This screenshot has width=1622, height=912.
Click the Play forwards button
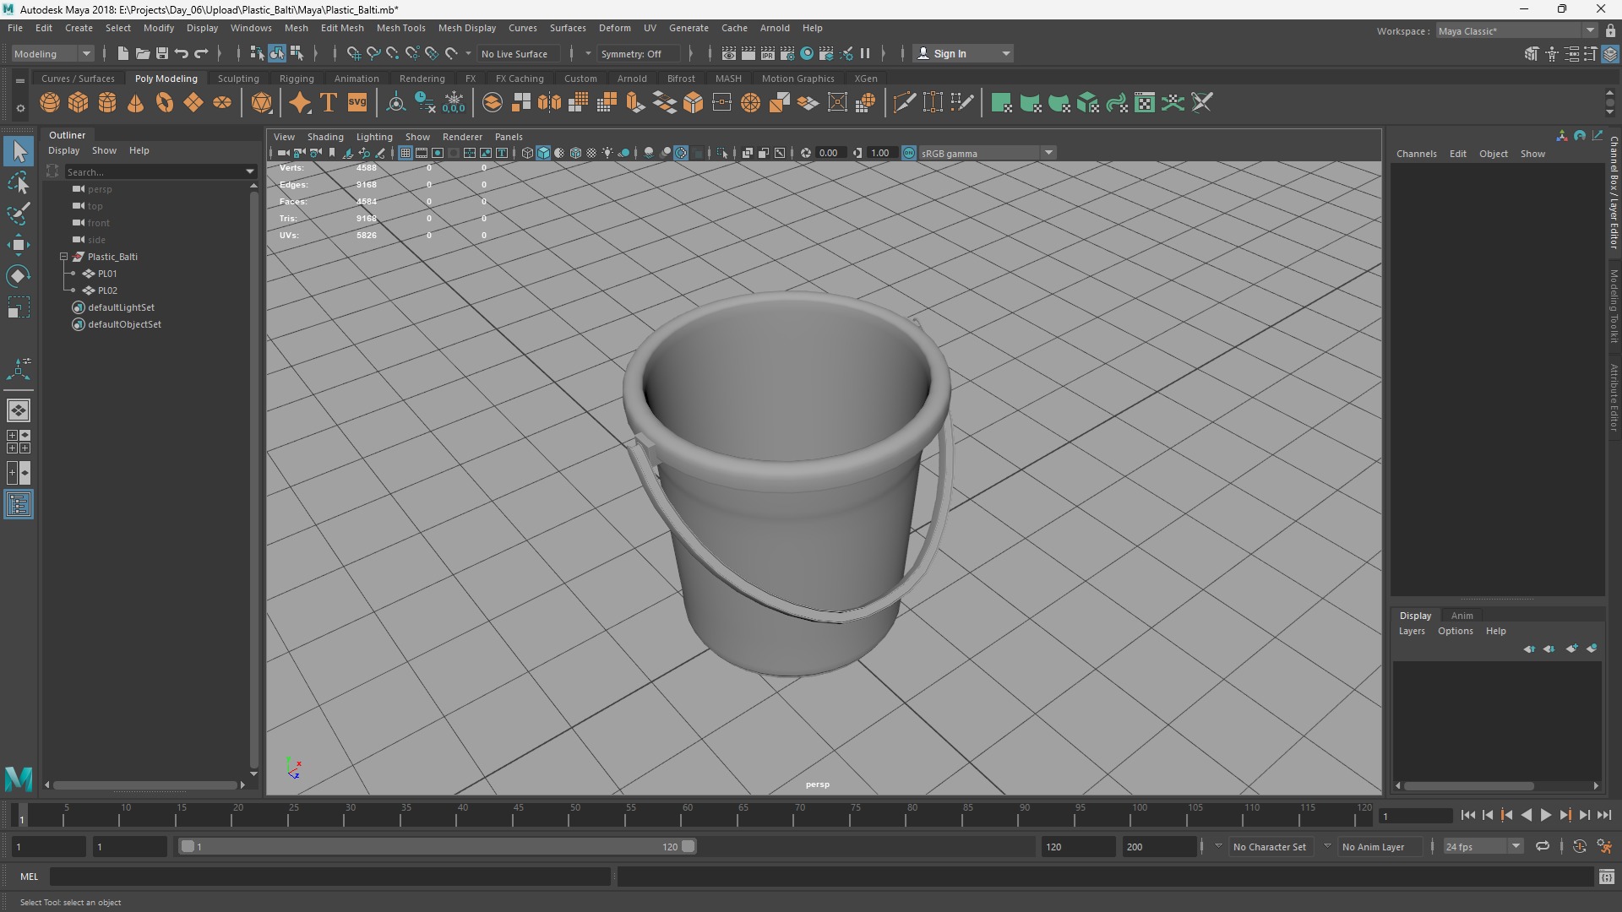point(1545,815)
